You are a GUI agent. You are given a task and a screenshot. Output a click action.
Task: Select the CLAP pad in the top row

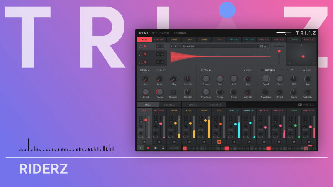click(189, 39)
